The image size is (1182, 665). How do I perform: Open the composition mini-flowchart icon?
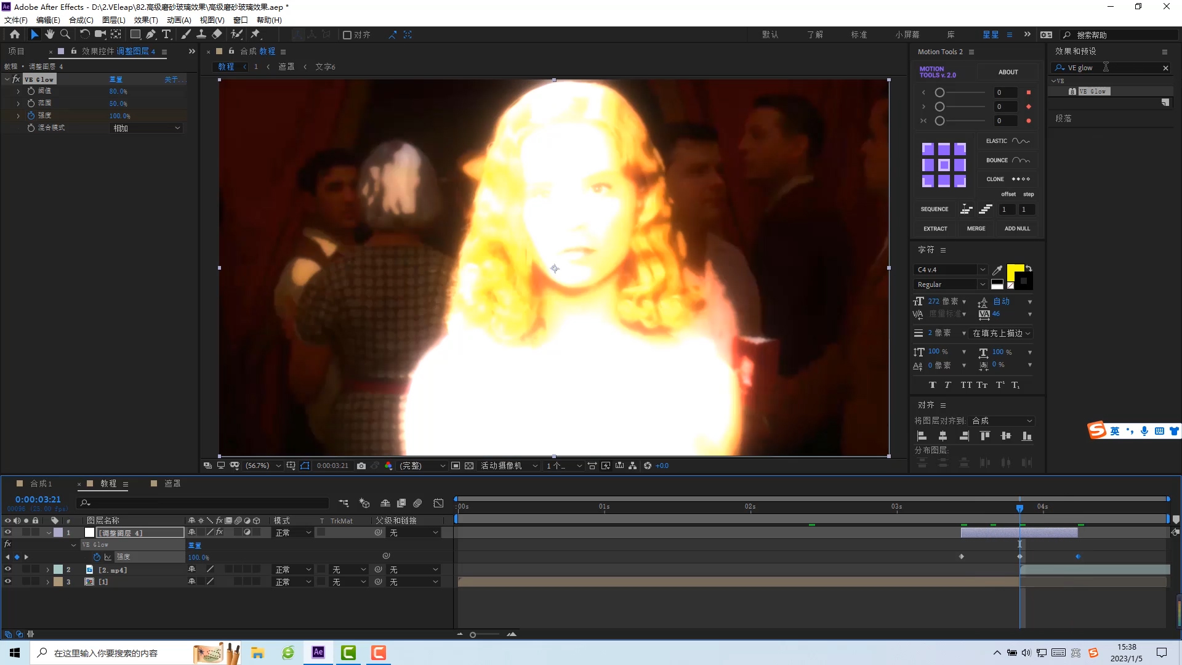point(344,503)
